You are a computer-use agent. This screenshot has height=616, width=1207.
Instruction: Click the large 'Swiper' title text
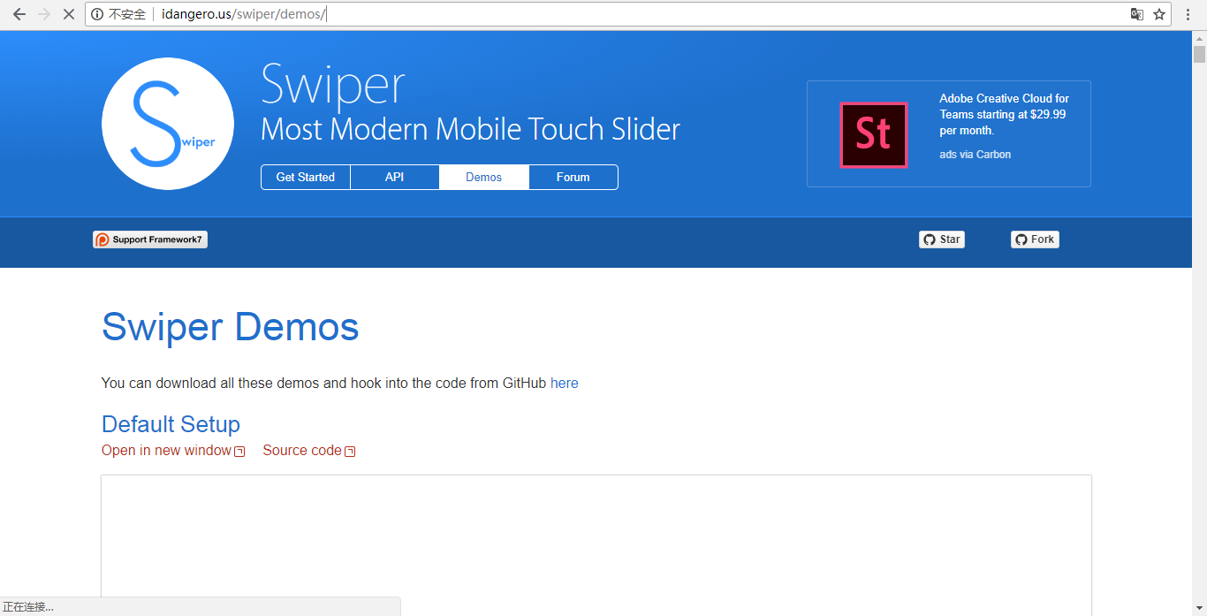point(333,86)
